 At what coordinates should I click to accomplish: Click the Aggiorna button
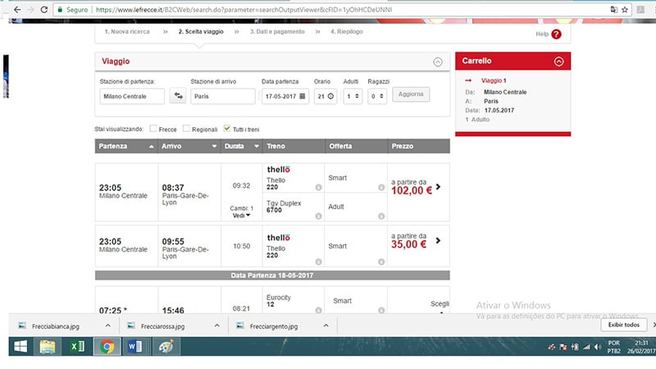[x=411, y=94]
